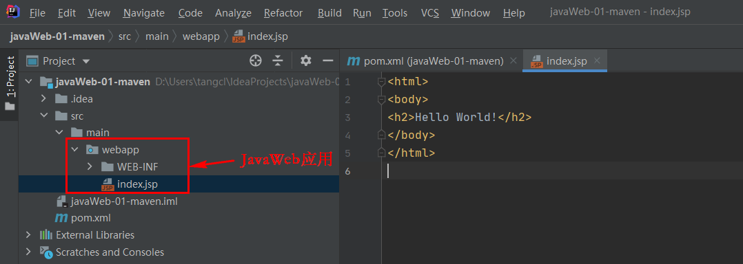The height and width of the screenshot is (264, 743).
Task: Open the Navigate menu
Action: pos(144,13)
